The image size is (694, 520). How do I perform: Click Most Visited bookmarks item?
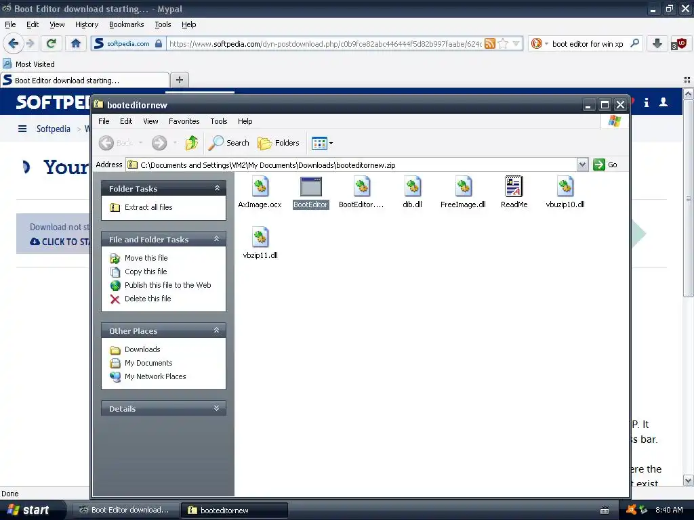[x=28, y=64]
